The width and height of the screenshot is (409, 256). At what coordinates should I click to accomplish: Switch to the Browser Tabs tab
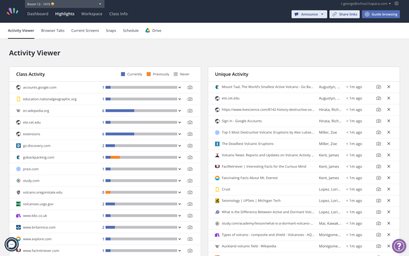point(52,30)
